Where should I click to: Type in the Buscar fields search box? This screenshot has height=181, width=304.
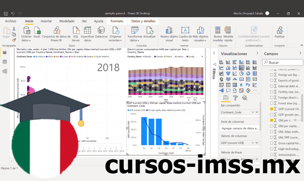tap(282, 62)
